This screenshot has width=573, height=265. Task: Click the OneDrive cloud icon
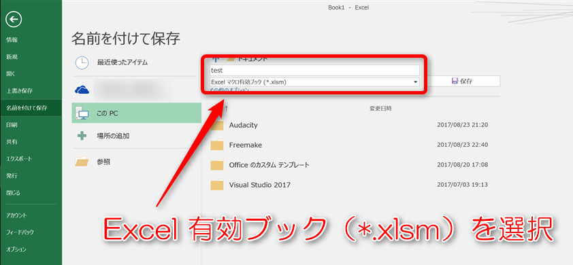82,90
